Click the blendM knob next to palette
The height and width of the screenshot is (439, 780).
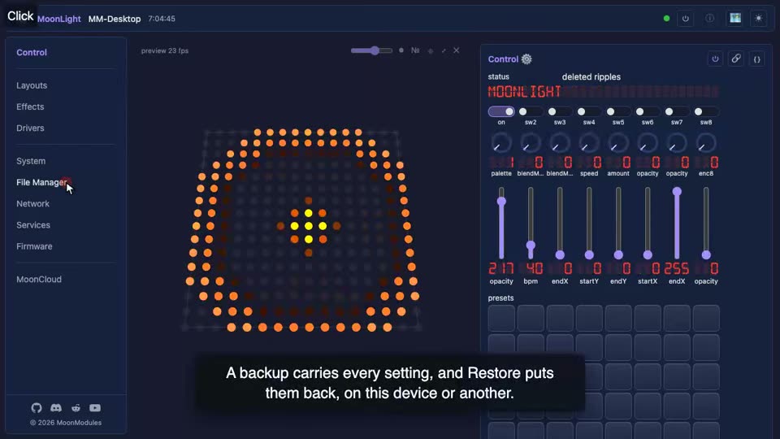coord(531,143)
